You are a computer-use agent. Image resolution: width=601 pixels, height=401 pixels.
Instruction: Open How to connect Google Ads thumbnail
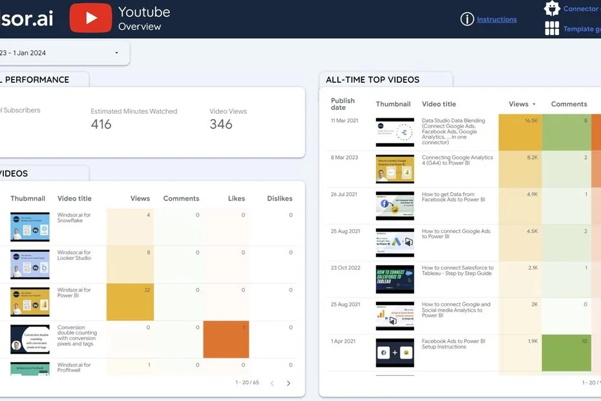[x=395, y=243]
